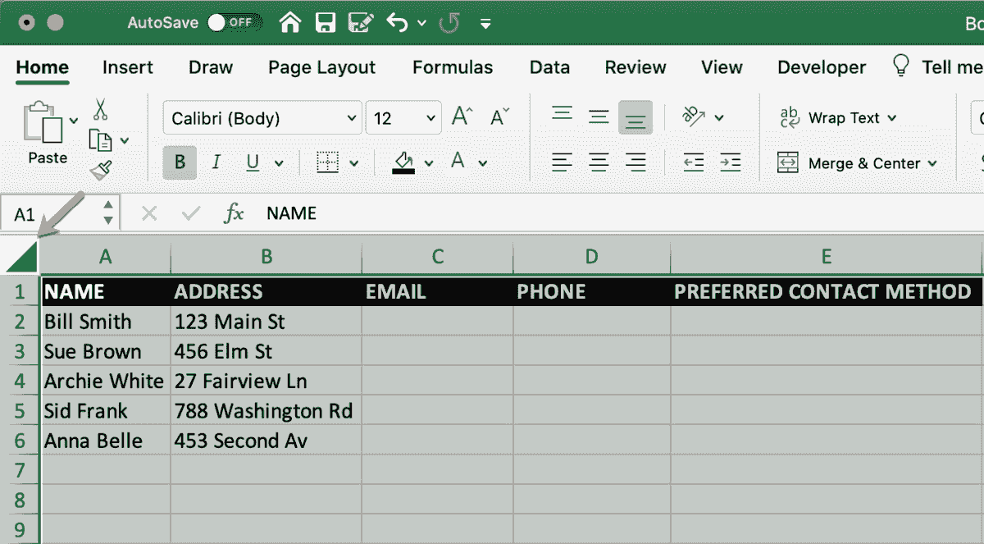The width and height of the screenshot is (984, 544).
Task: Apply Wrap Text to the selection
Action: click(838, 117)
